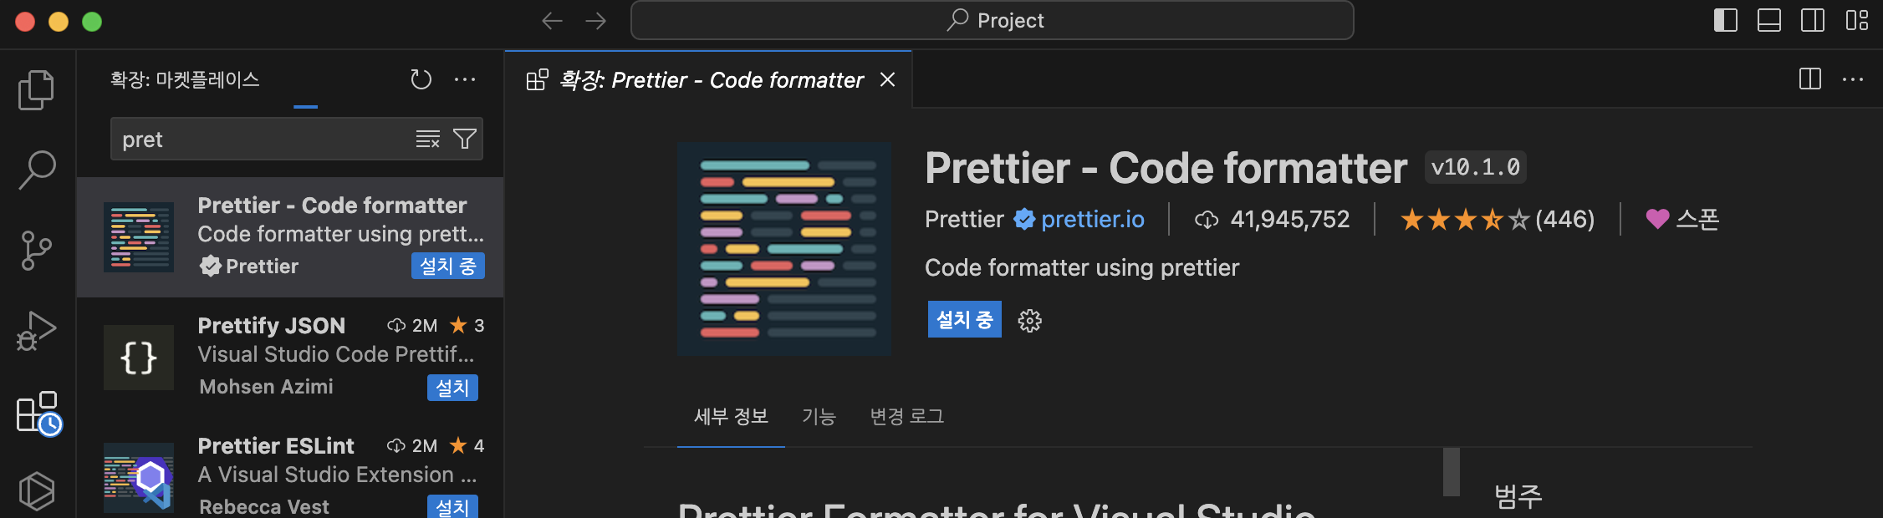
Task: Open the manage gear for Prettier extension
Action: [x=1030, y=321]
